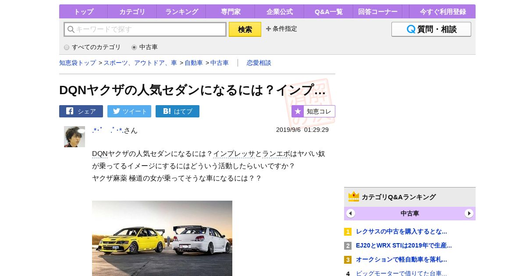Image resolution: width=526 pixels, height=276 pixels.
Task: Open ranking item ビッグモーターで借りてた台車...
Action: pyautogui.click(x=402, y=273)
